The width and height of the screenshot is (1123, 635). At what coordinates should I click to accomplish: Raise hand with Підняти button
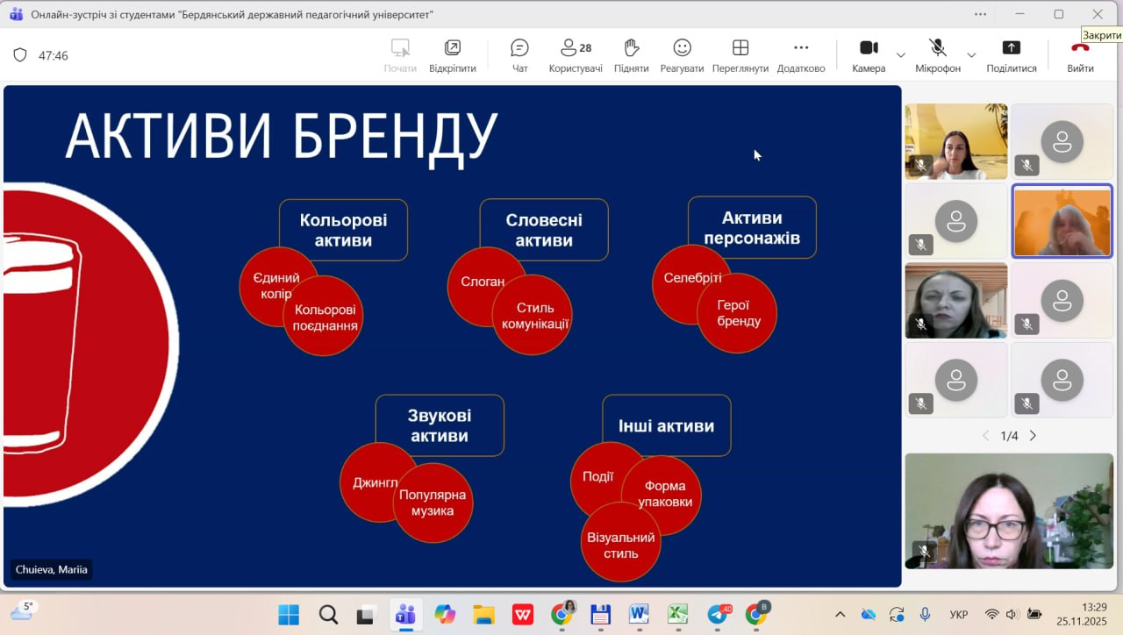[x=631, y=55]
